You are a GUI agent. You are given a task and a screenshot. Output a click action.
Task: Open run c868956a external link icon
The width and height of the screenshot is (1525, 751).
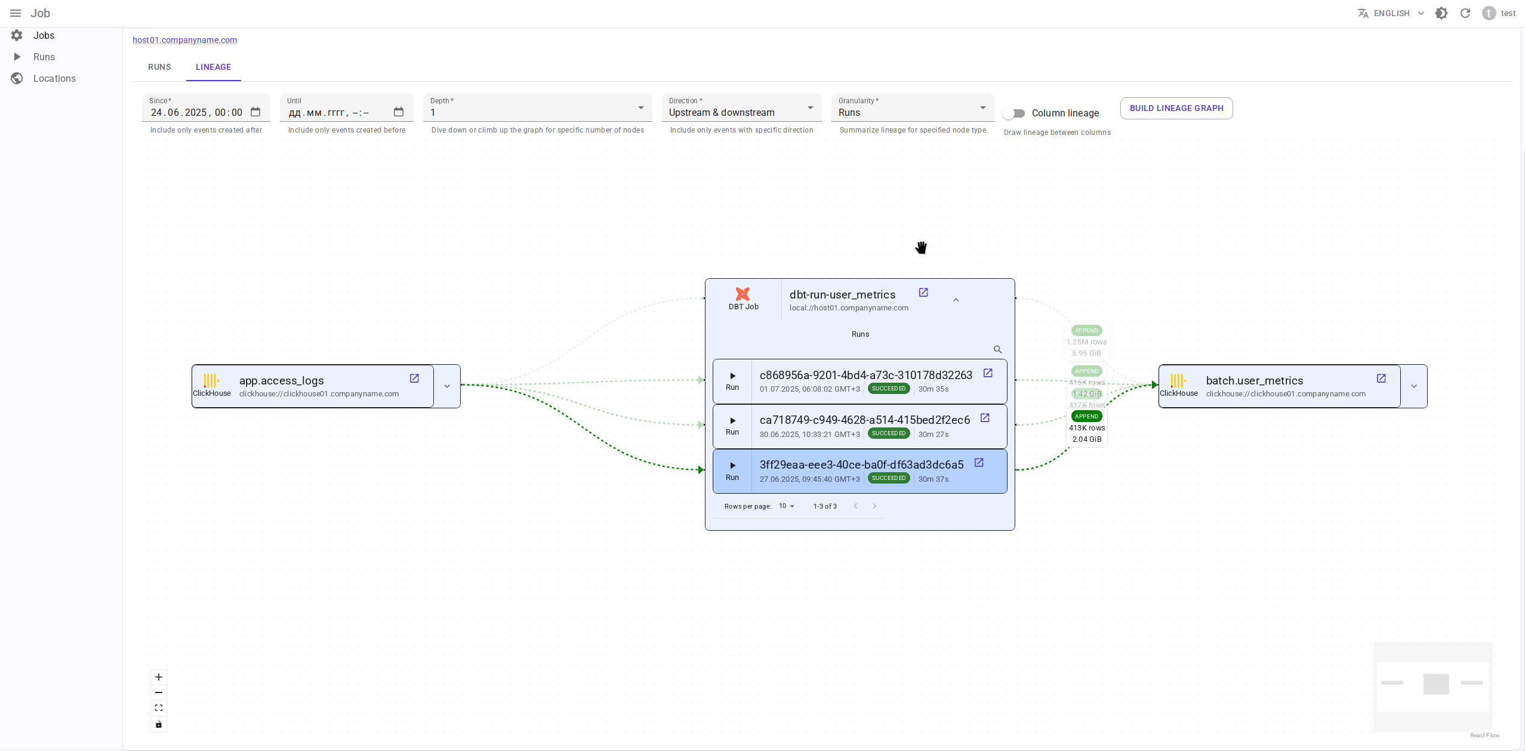tap(988, 373)
